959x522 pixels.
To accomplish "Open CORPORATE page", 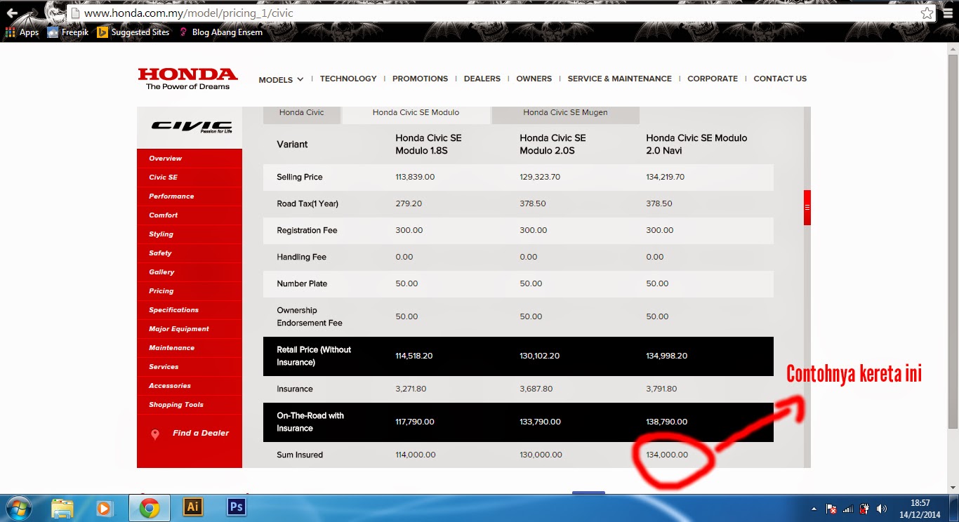I will point(713,79).
